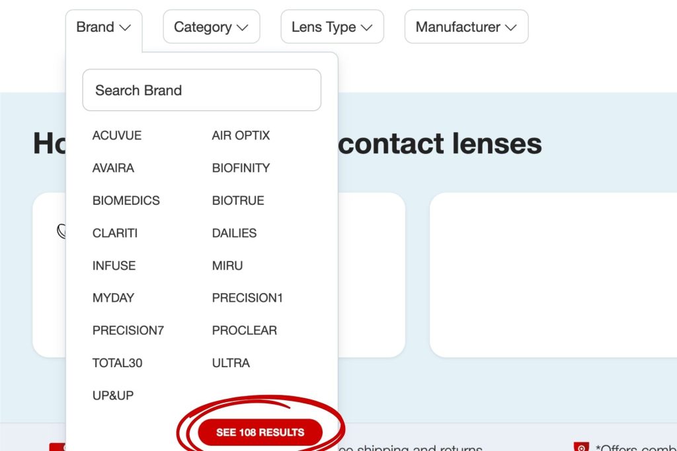677x451 pixels.
Task: Select the BIOMEDICS brand filter
Action: (126, 200)
